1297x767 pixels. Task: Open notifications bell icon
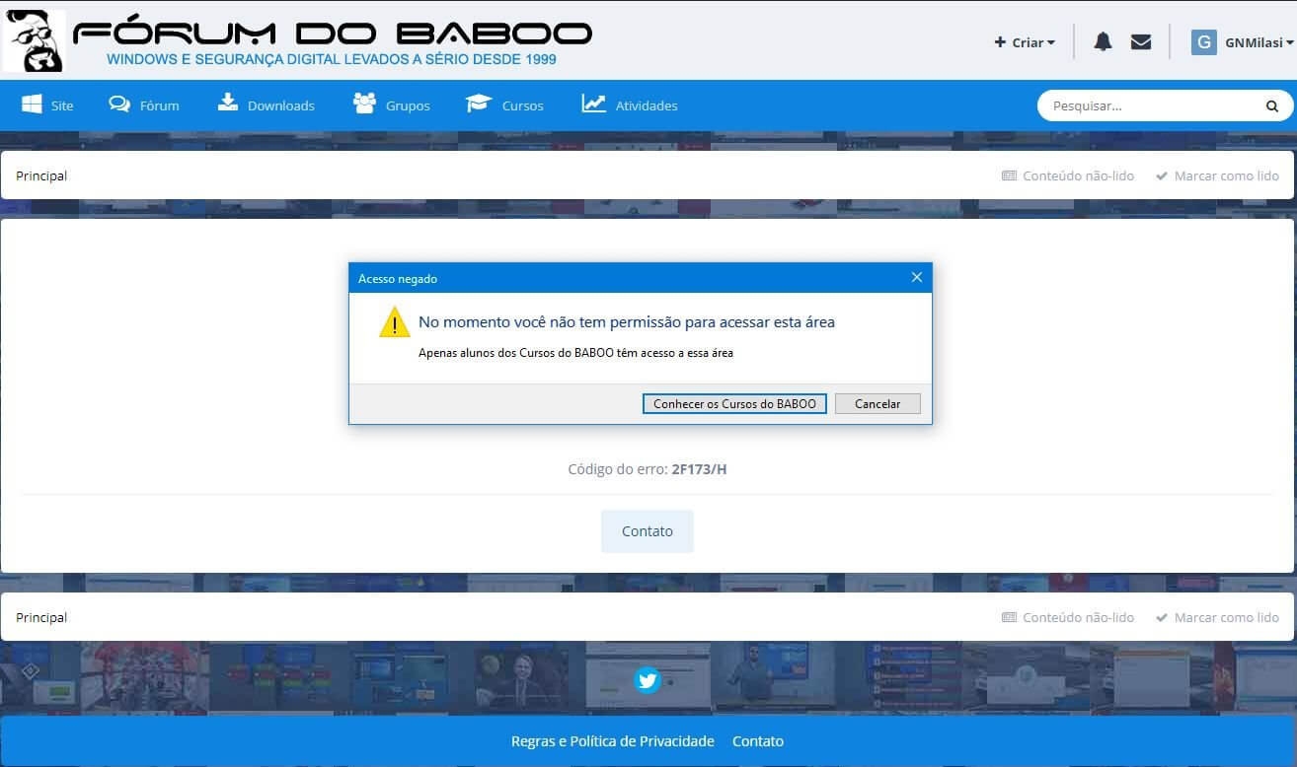1103,41
